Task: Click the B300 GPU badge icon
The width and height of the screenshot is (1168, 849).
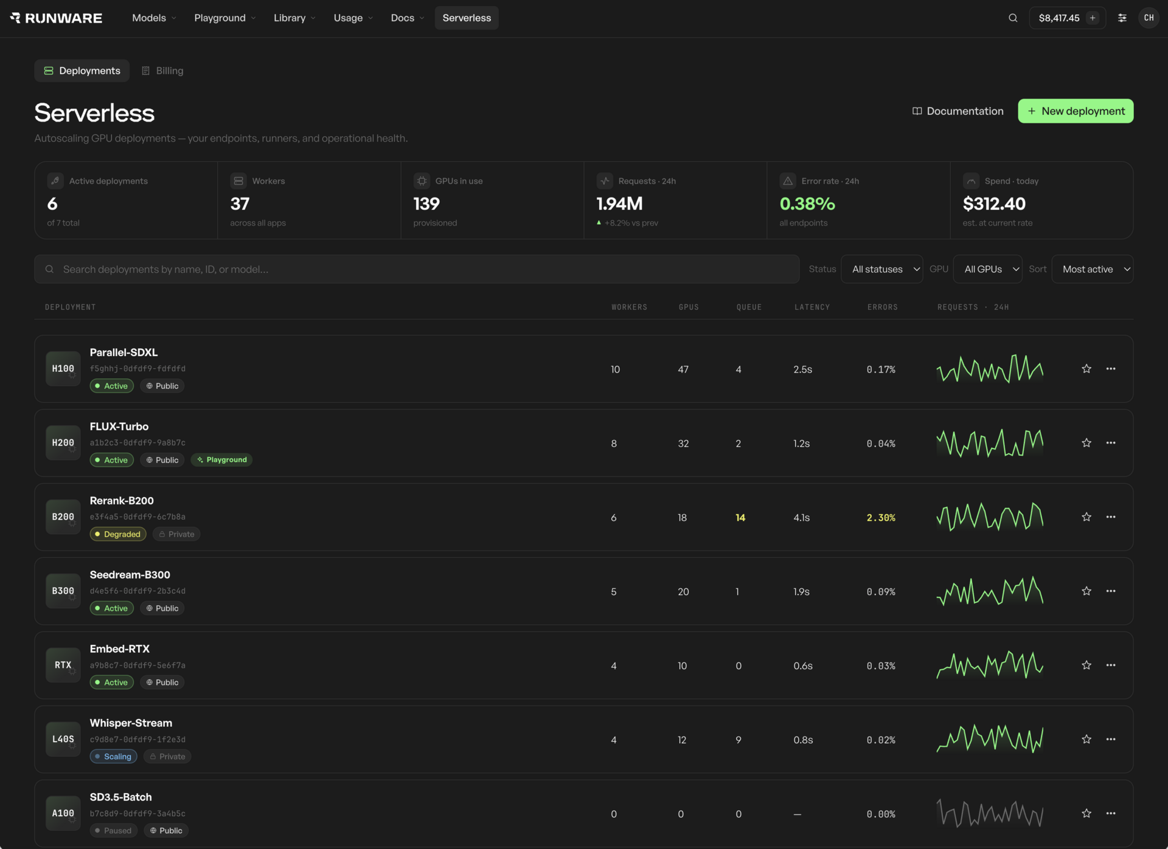Action: pos(63,591)
